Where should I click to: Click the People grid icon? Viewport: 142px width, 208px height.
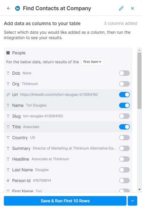8,53
